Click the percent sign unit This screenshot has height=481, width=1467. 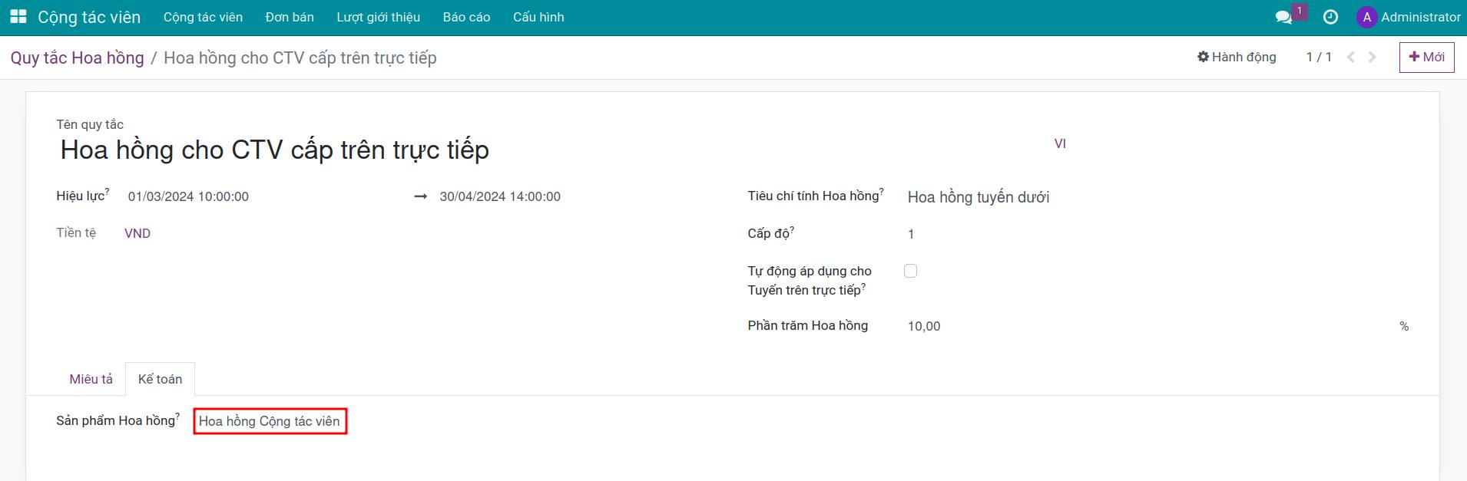(x=1404, y=326)
